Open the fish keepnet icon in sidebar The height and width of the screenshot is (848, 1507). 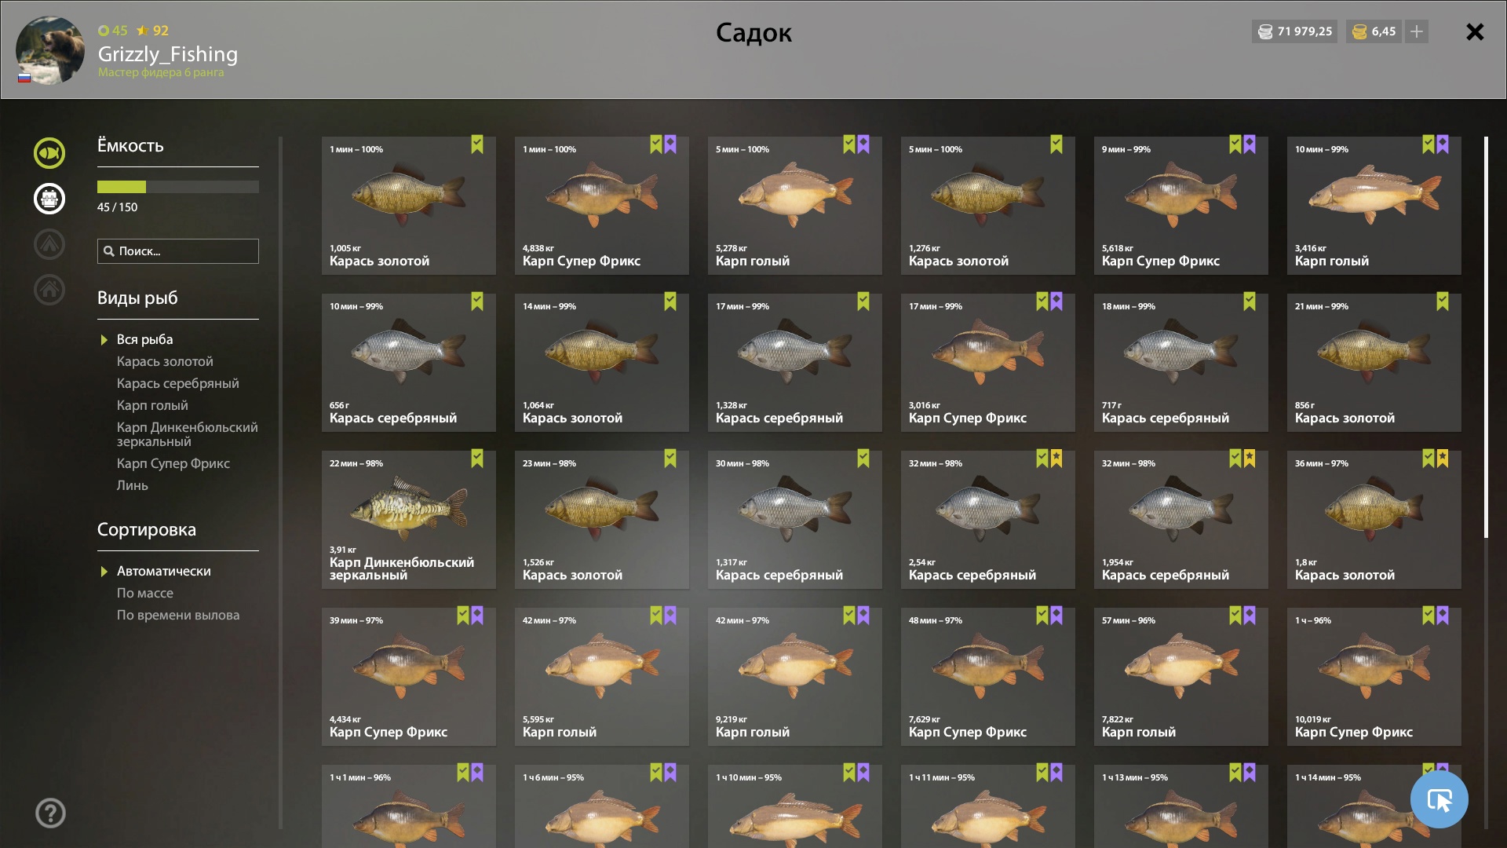[x=49, y=153]
